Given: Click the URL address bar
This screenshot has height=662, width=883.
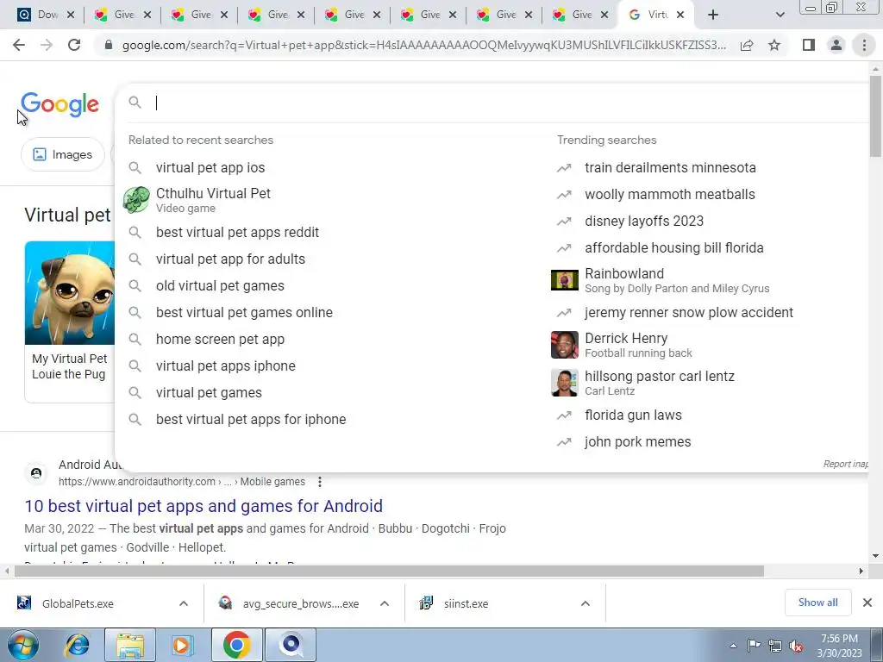Looking at the screenshot, I should (x=423, y=45).
